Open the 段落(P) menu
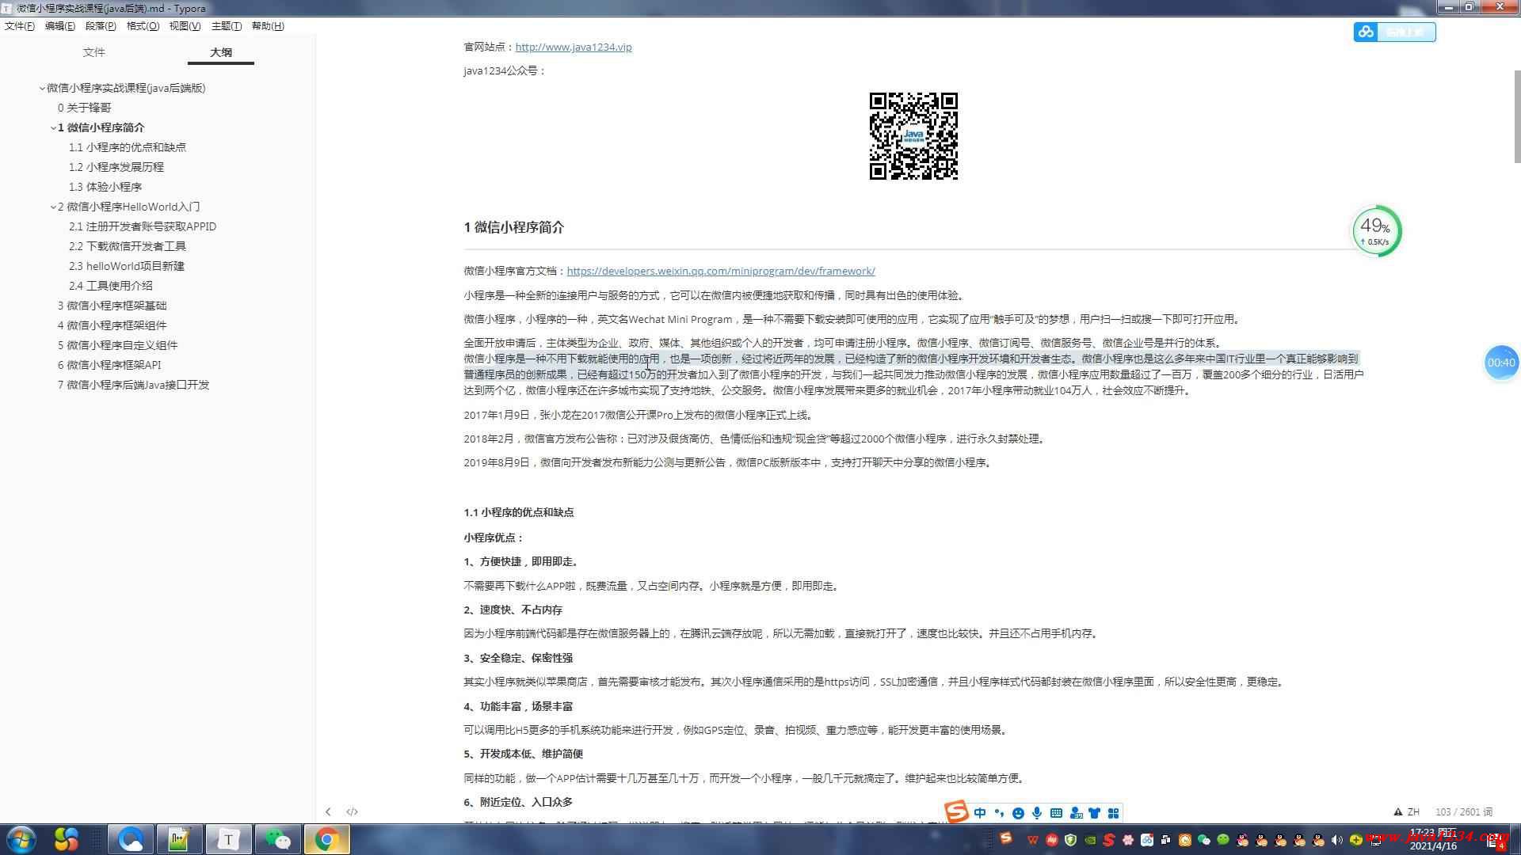 click(x=101, y=26)
